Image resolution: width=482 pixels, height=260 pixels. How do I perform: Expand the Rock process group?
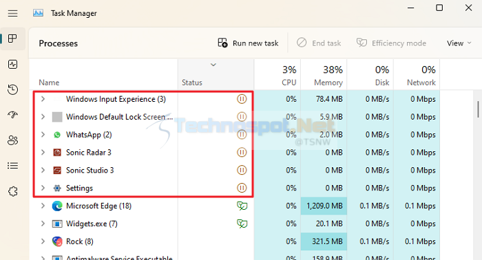pos(43,241)
